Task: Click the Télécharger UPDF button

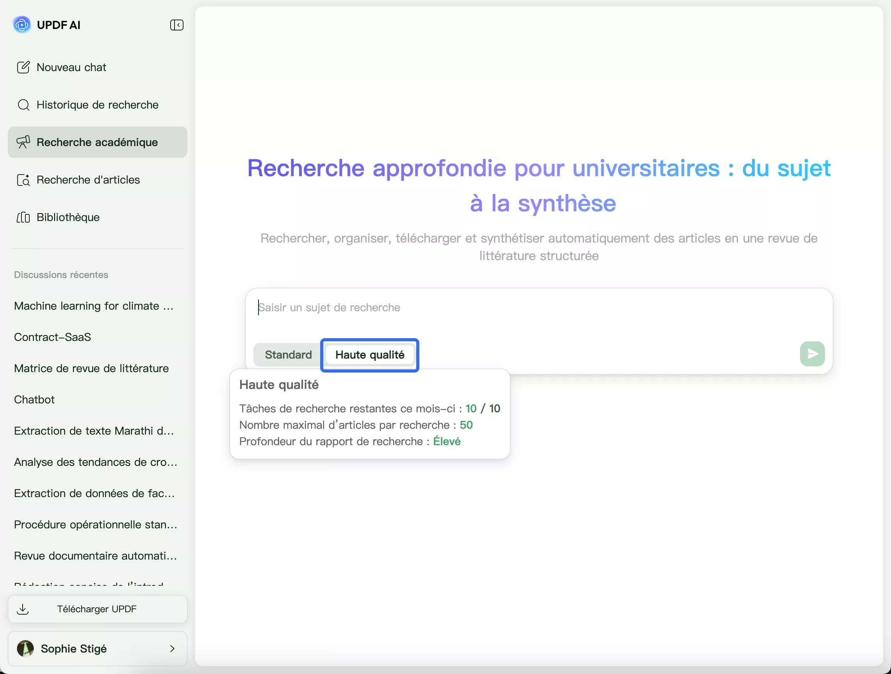Action: (97, 609)
